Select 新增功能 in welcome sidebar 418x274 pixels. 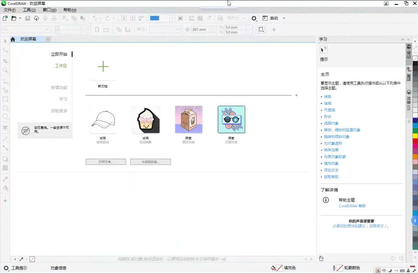(59, 88)
